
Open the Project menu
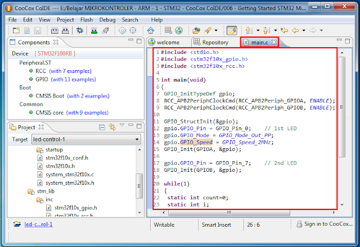(x=65, y=20)
